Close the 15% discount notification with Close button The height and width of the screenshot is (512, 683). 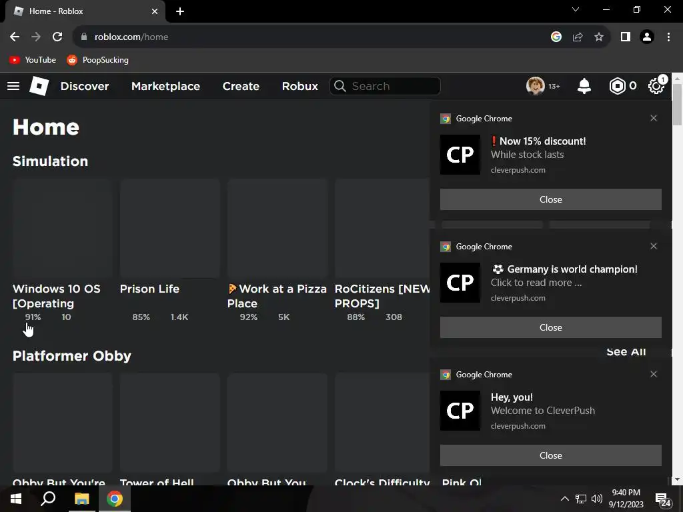click(550, 199)
